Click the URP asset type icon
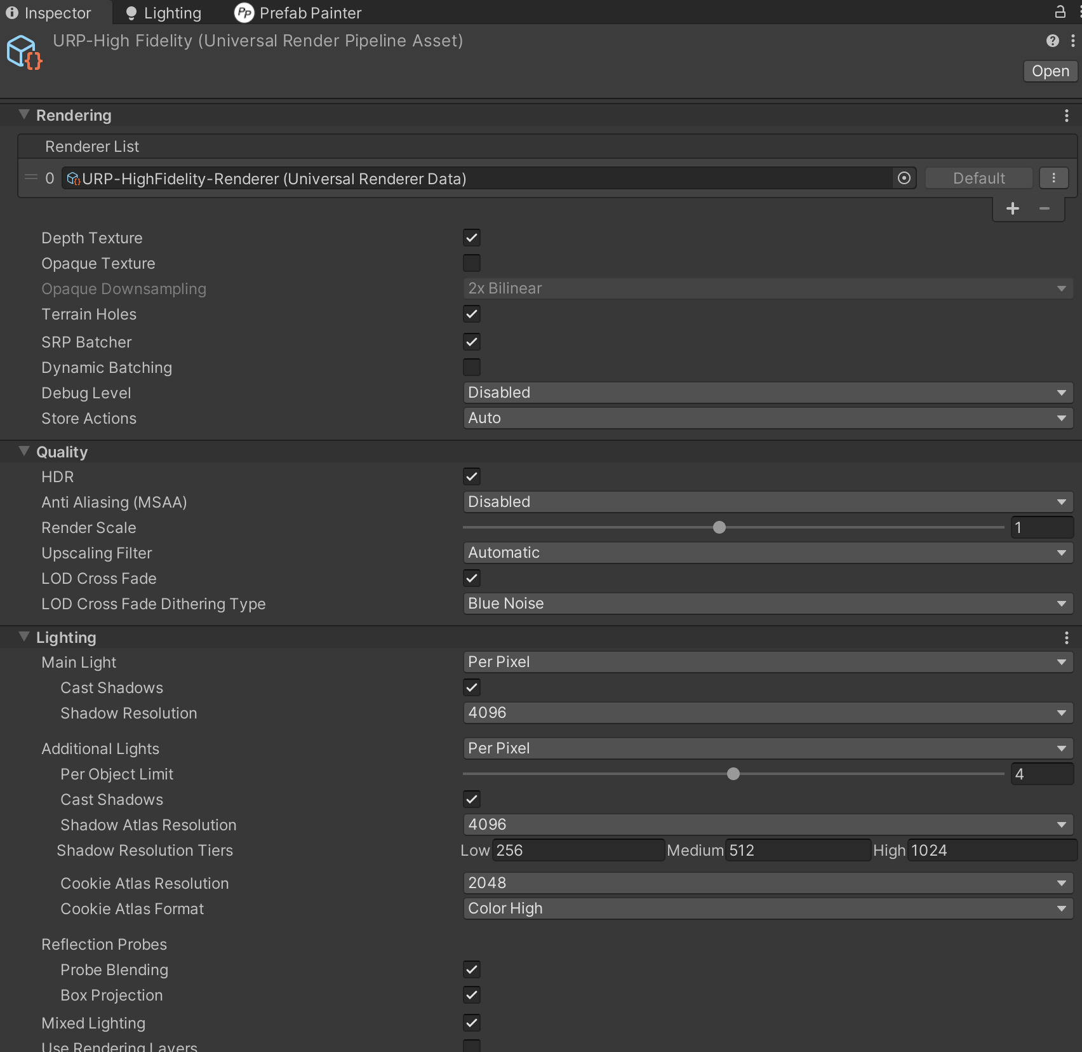This screenshot has height=1052, width=1082. pos(25,52)
